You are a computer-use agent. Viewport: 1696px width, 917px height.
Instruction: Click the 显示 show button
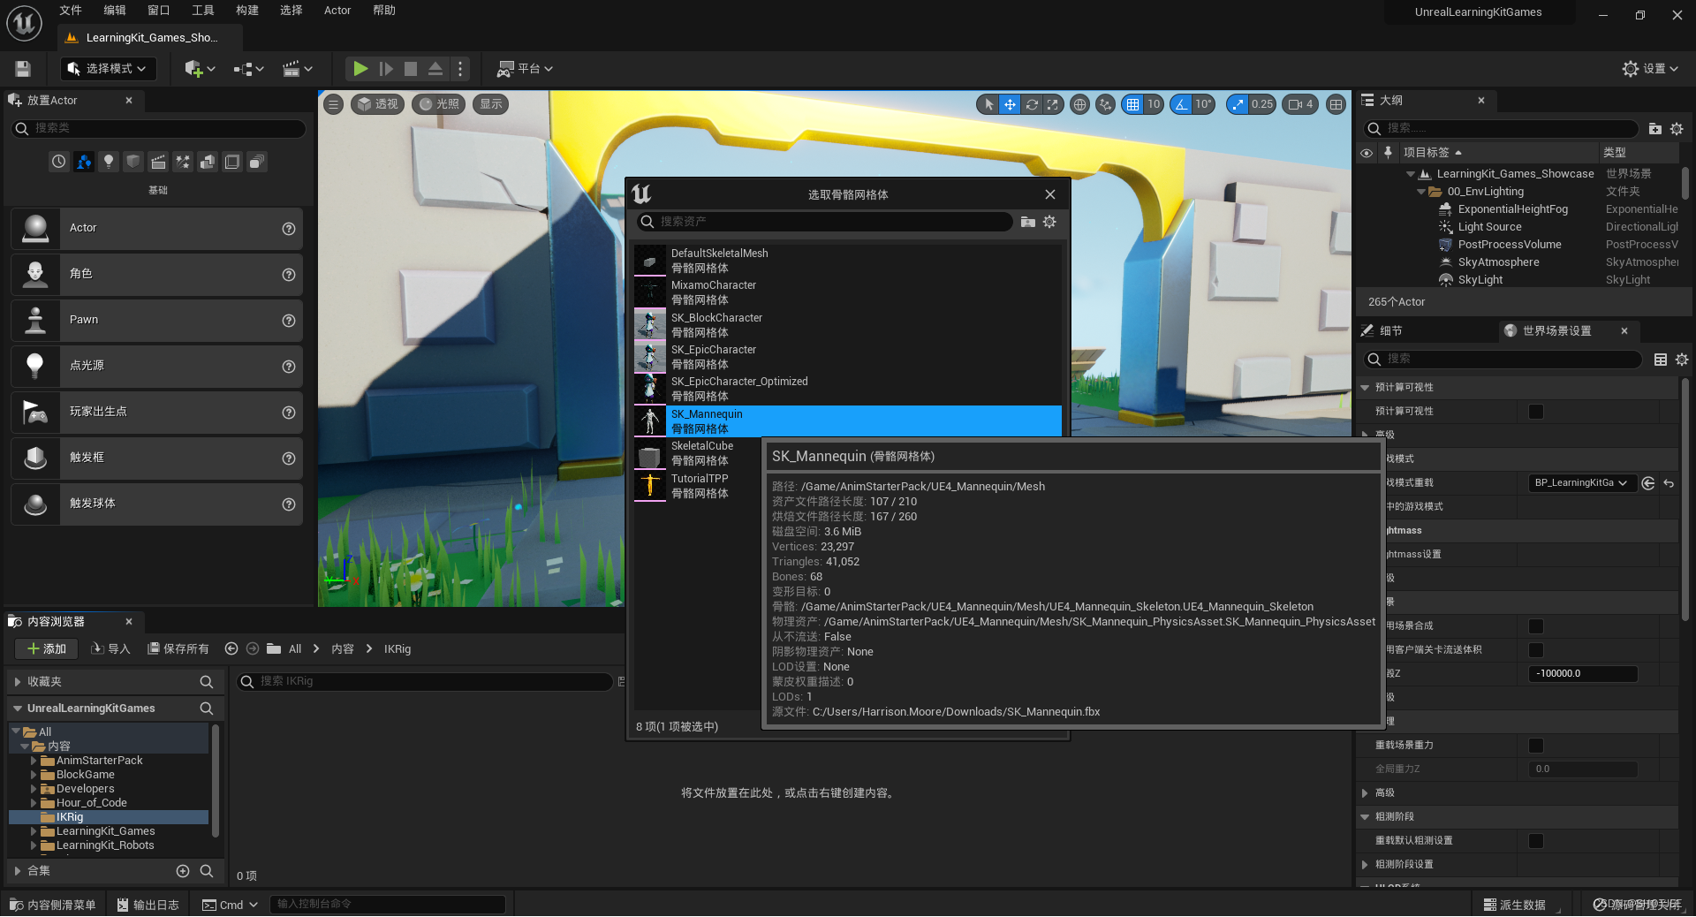[x=491, y=104]
